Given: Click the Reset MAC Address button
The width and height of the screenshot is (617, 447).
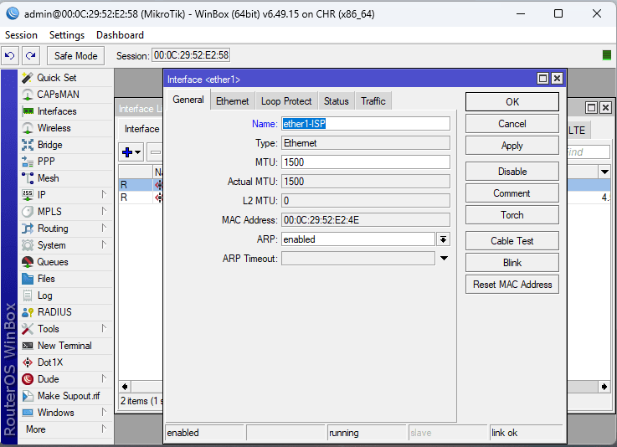Looking at the screenshot, I should point(512,285).
